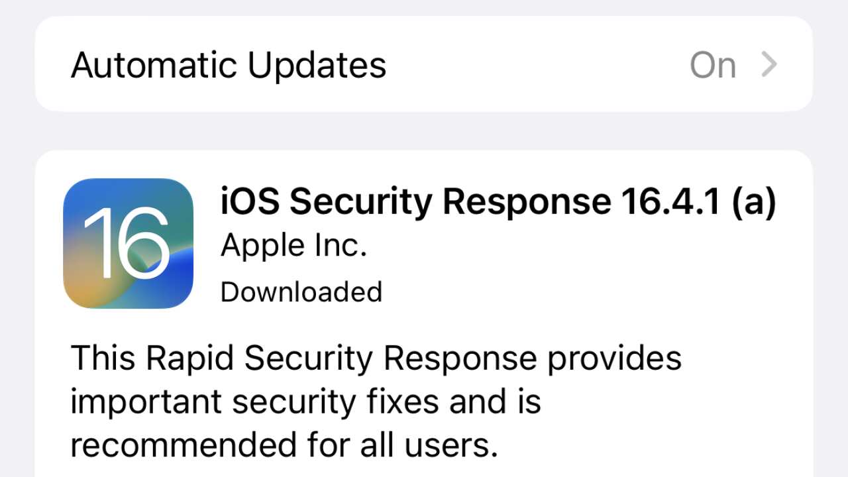Click the word "Updates" in the top row
848x477 pixels.
click(317, 65)
